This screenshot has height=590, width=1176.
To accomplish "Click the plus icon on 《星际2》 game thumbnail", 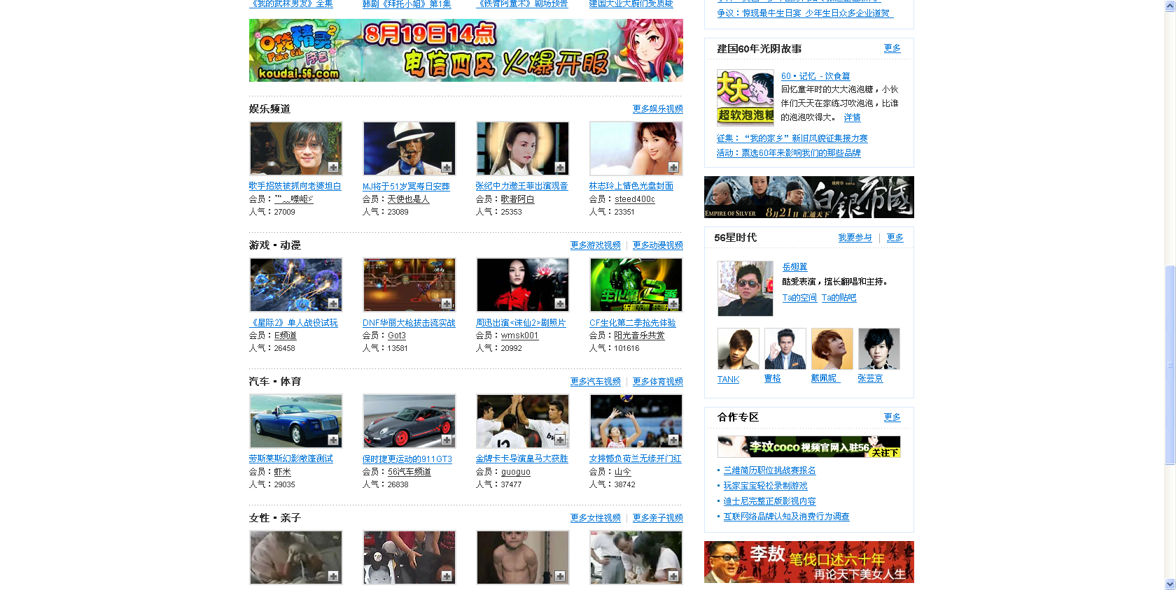I will coord(333,304).
